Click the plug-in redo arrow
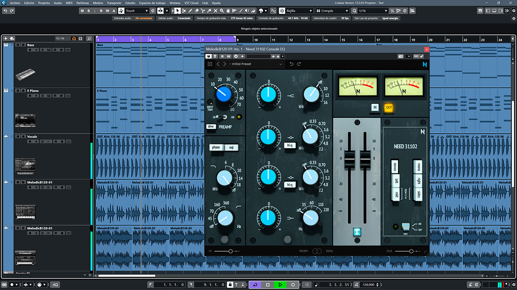The height and width of the screenshot is (290, 517). (299, 64)
